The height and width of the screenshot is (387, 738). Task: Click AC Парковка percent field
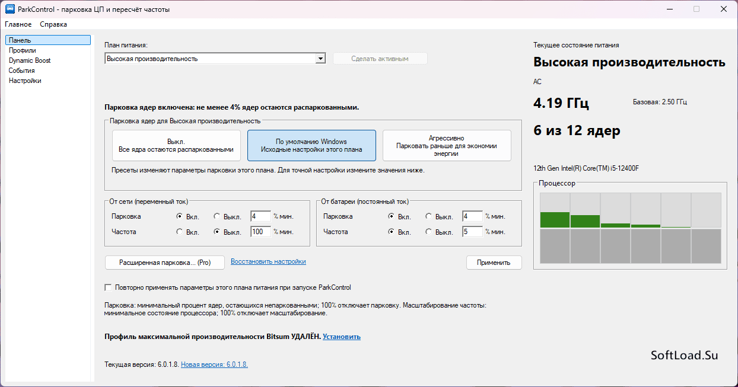(x=260, y=216)
